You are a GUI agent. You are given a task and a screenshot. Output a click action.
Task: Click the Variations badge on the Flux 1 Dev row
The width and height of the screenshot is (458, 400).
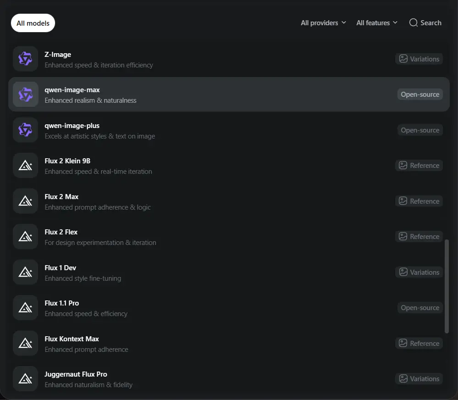point(419,272)
